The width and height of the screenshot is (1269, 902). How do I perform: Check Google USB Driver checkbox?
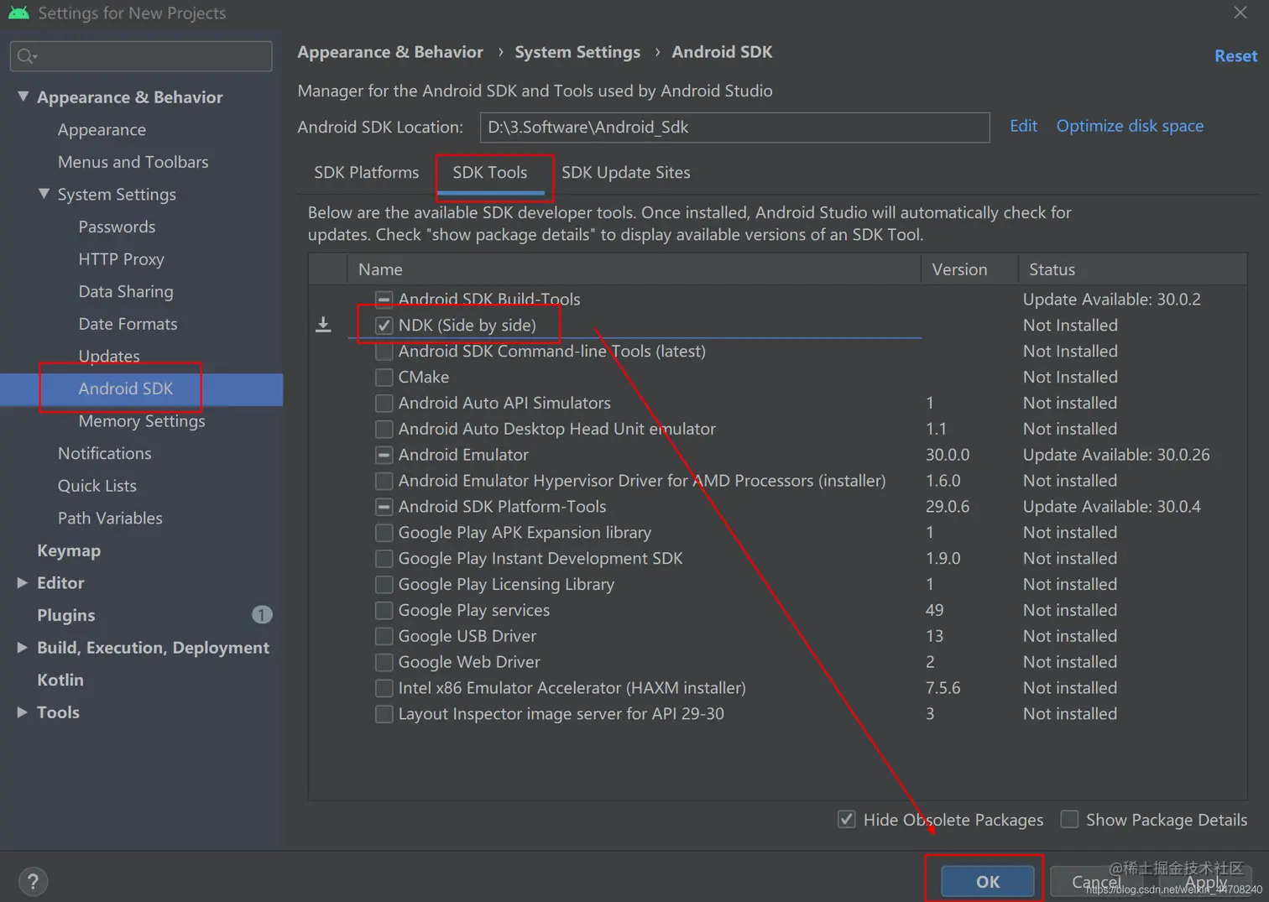pyautogui.click(x=384, y=636)
